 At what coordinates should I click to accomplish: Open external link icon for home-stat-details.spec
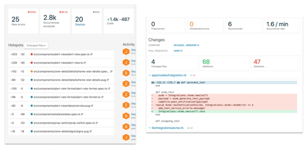(111, 71)
